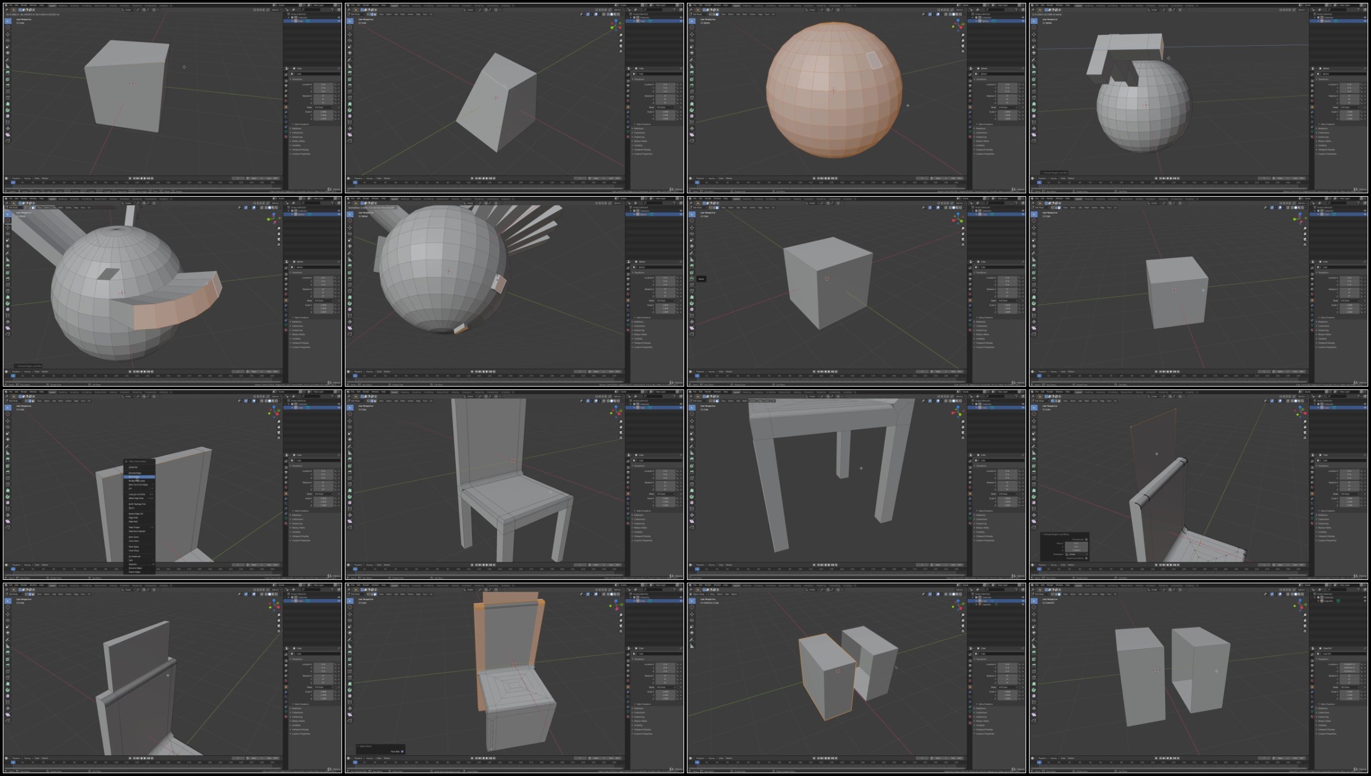The height and width of the screenshot is (776, 1371).
Task: Click the Move Z value field in the Extrude panel
Action: [1076, 550]
